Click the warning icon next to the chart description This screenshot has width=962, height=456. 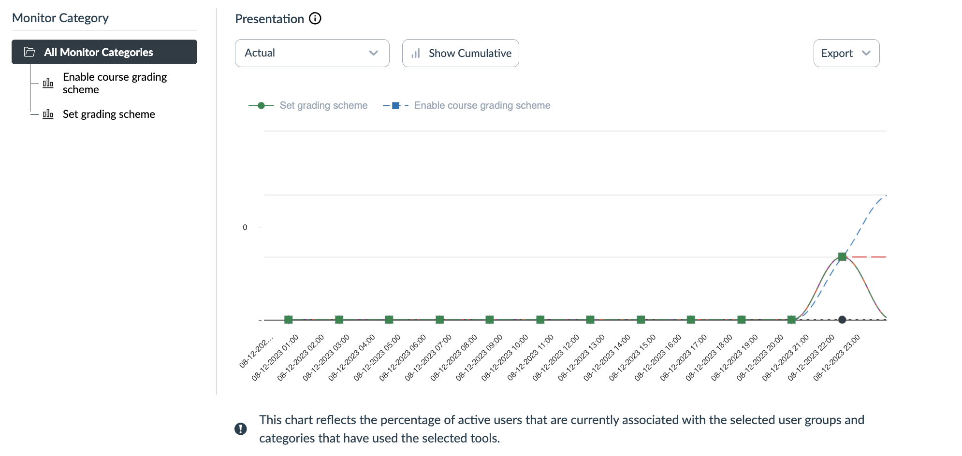[242, 428]
